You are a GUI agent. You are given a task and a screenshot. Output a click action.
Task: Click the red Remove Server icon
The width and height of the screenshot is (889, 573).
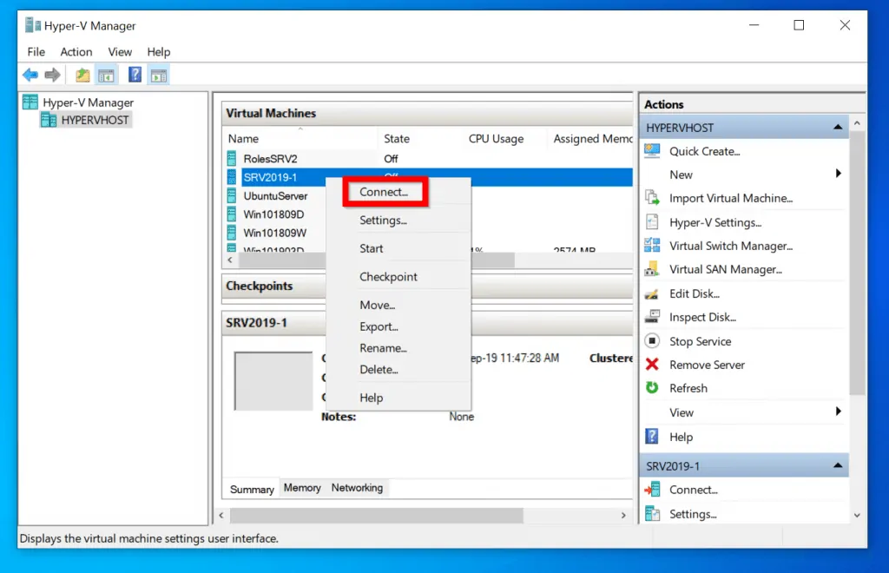[653, 365]
